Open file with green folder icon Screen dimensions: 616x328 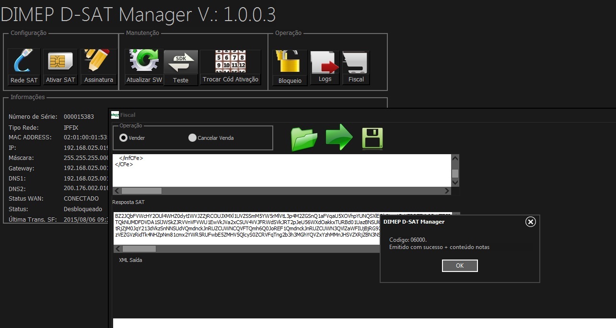pos(304,139)
